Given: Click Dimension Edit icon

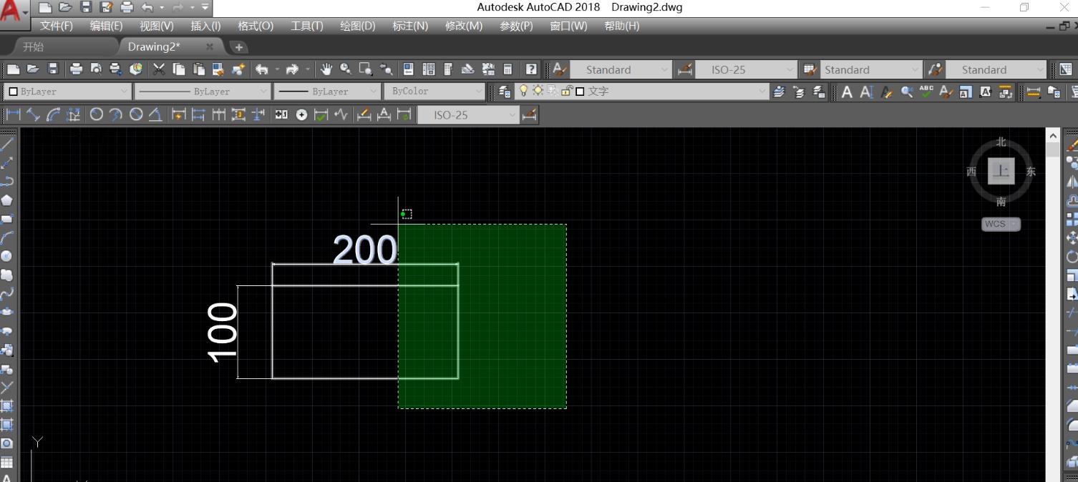Looking at the screenshot, I should (364, 114).
